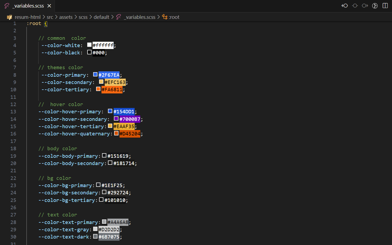
Task: Open the source control graph icon
Action: tap(375, 6)
